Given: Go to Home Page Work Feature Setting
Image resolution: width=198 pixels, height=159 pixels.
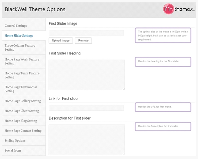Looking at the screenshot, I should point(24,61).
